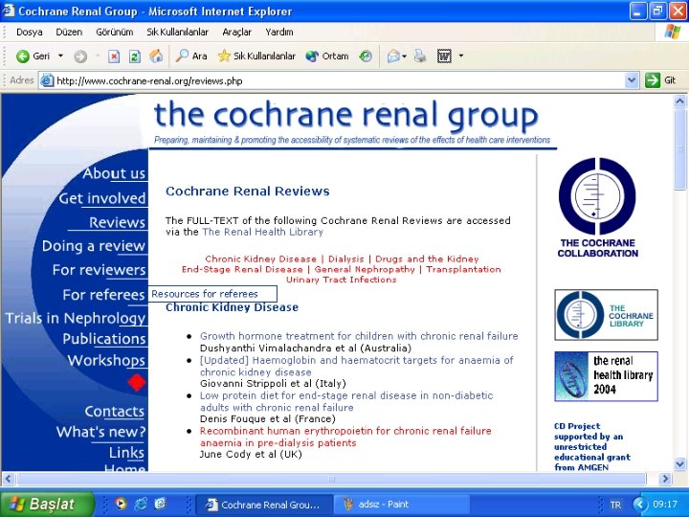Open For reviewers sidebar link
The image size is (689, 517).
(99, 269)
